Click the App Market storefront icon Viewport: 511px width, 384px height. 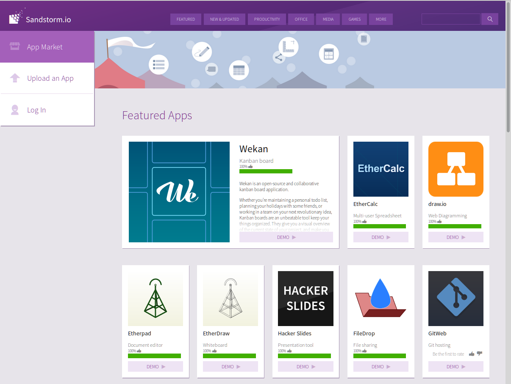tap(15, 47)
